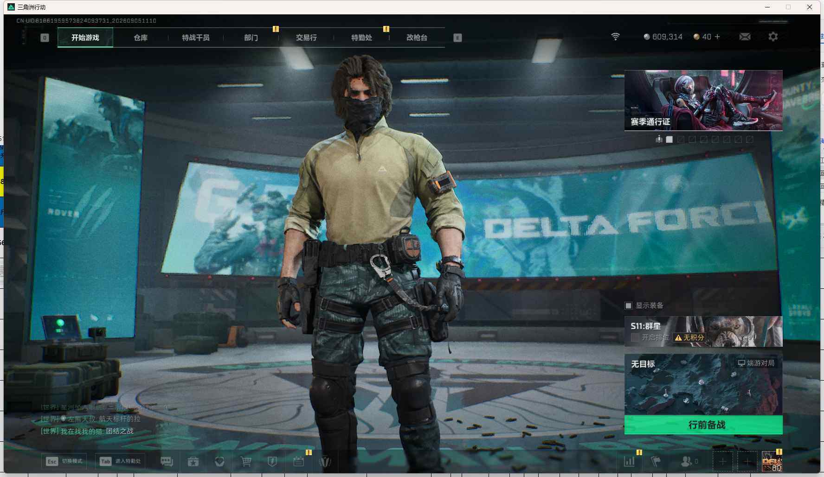This screenshot has width=824, height=477.
Task: Open the 开始游戏 tab
Action: pos(85,38)
